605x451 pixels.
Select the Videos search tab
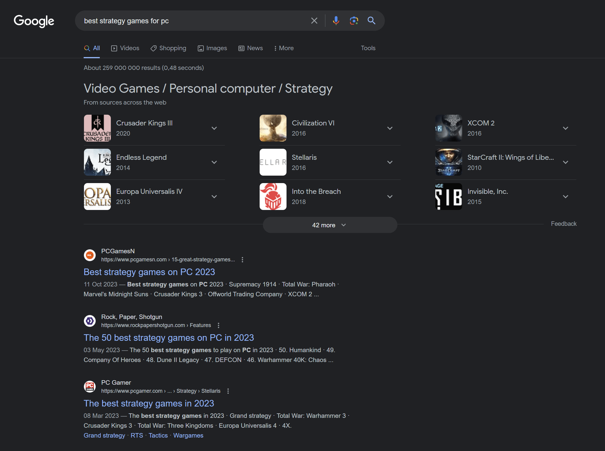125,48
